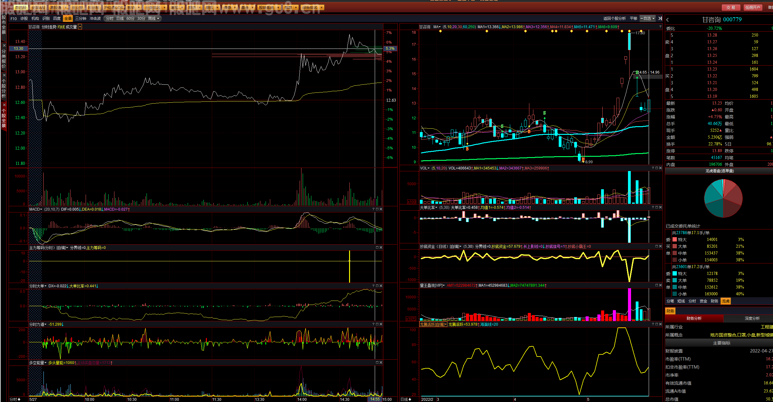Viewport: 773px width, 402px height.
Task: Close the 主力筹码(分时) indicator panel
Action: point(381,248)
